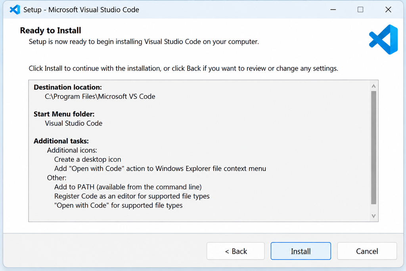Click the Additional tasks heading

pos(61,141)
